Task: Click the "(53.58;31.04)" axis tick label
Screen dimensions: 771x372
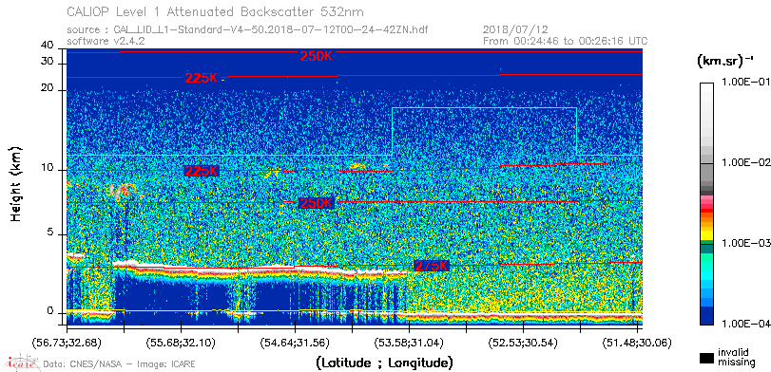Action: click(409, 343)
